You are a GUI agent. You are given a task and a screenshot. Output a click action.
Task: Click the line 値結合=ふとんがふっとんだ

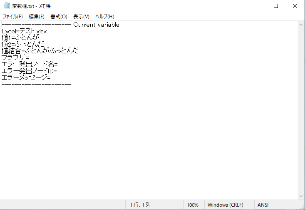(40, 51)
